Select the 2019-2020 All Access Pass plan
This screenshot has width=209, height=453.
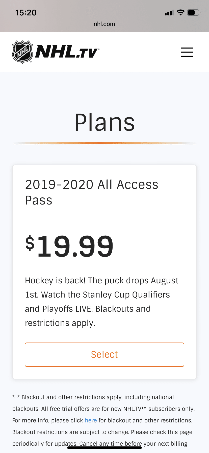pos(104,354)
